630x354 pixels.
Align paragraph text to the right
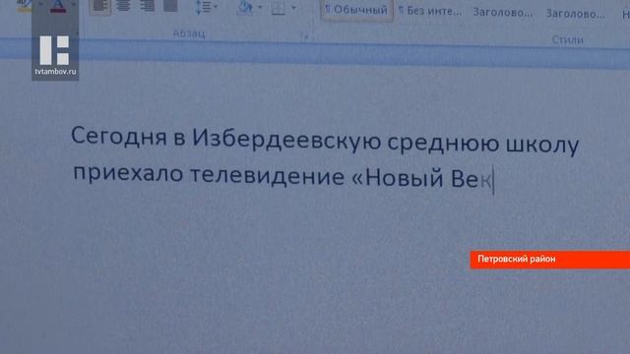click(x=147, y=6)
